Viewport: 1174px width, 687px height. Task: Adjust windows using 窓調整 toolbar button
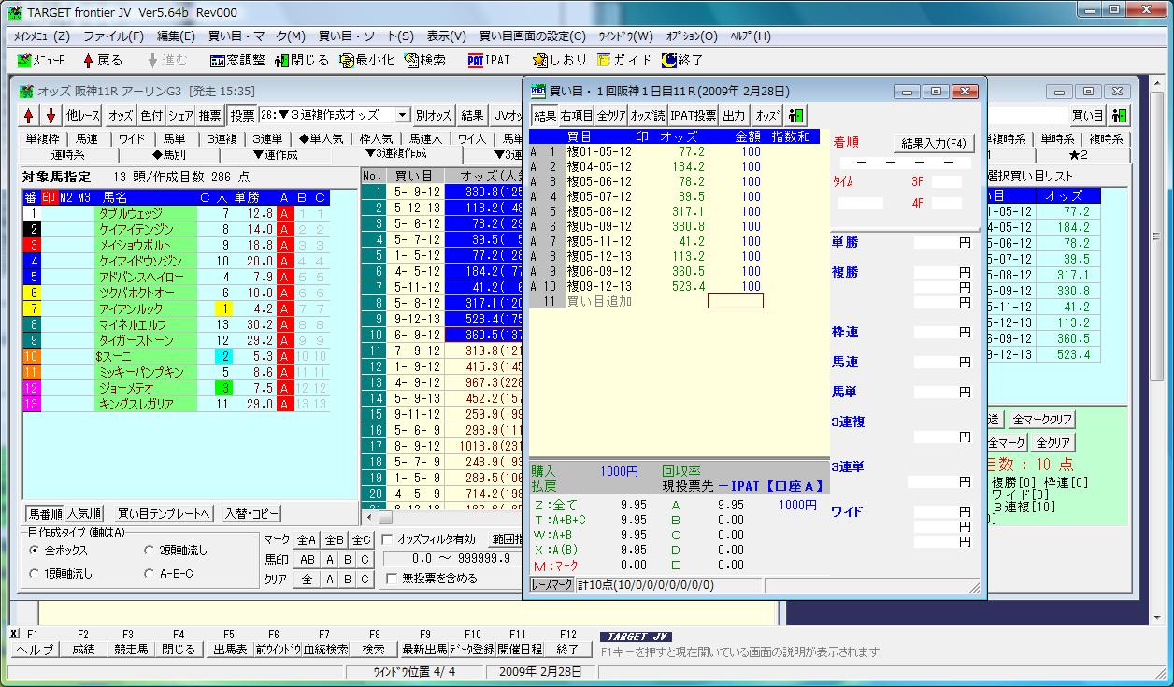[x=237, y=60]
